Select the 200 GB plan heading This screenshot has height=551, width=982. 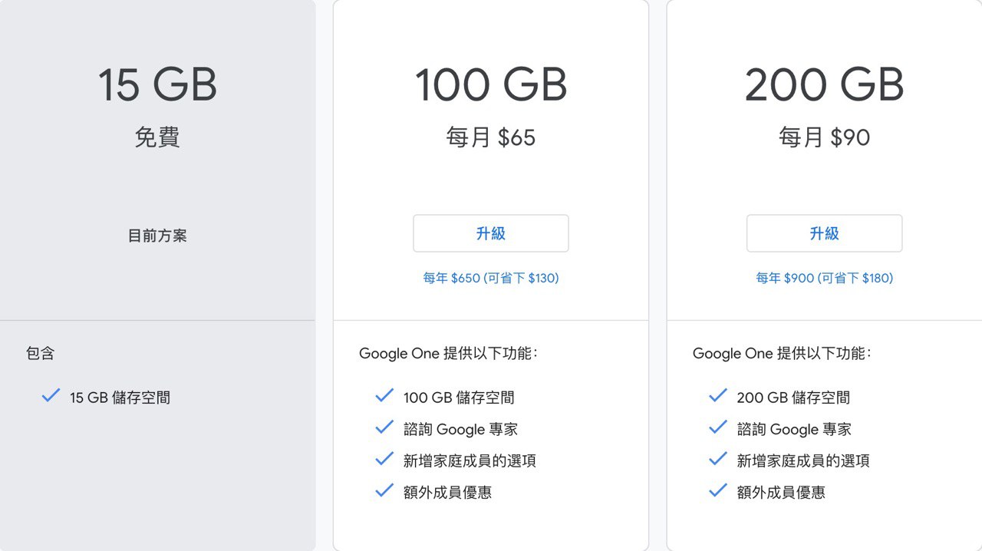pyautogui.click(x=825, y=84)
